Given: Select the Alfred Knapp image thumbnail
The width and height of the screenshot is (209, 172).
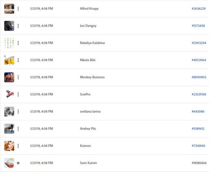Looking at the screenshot, I should click(9, 9).
